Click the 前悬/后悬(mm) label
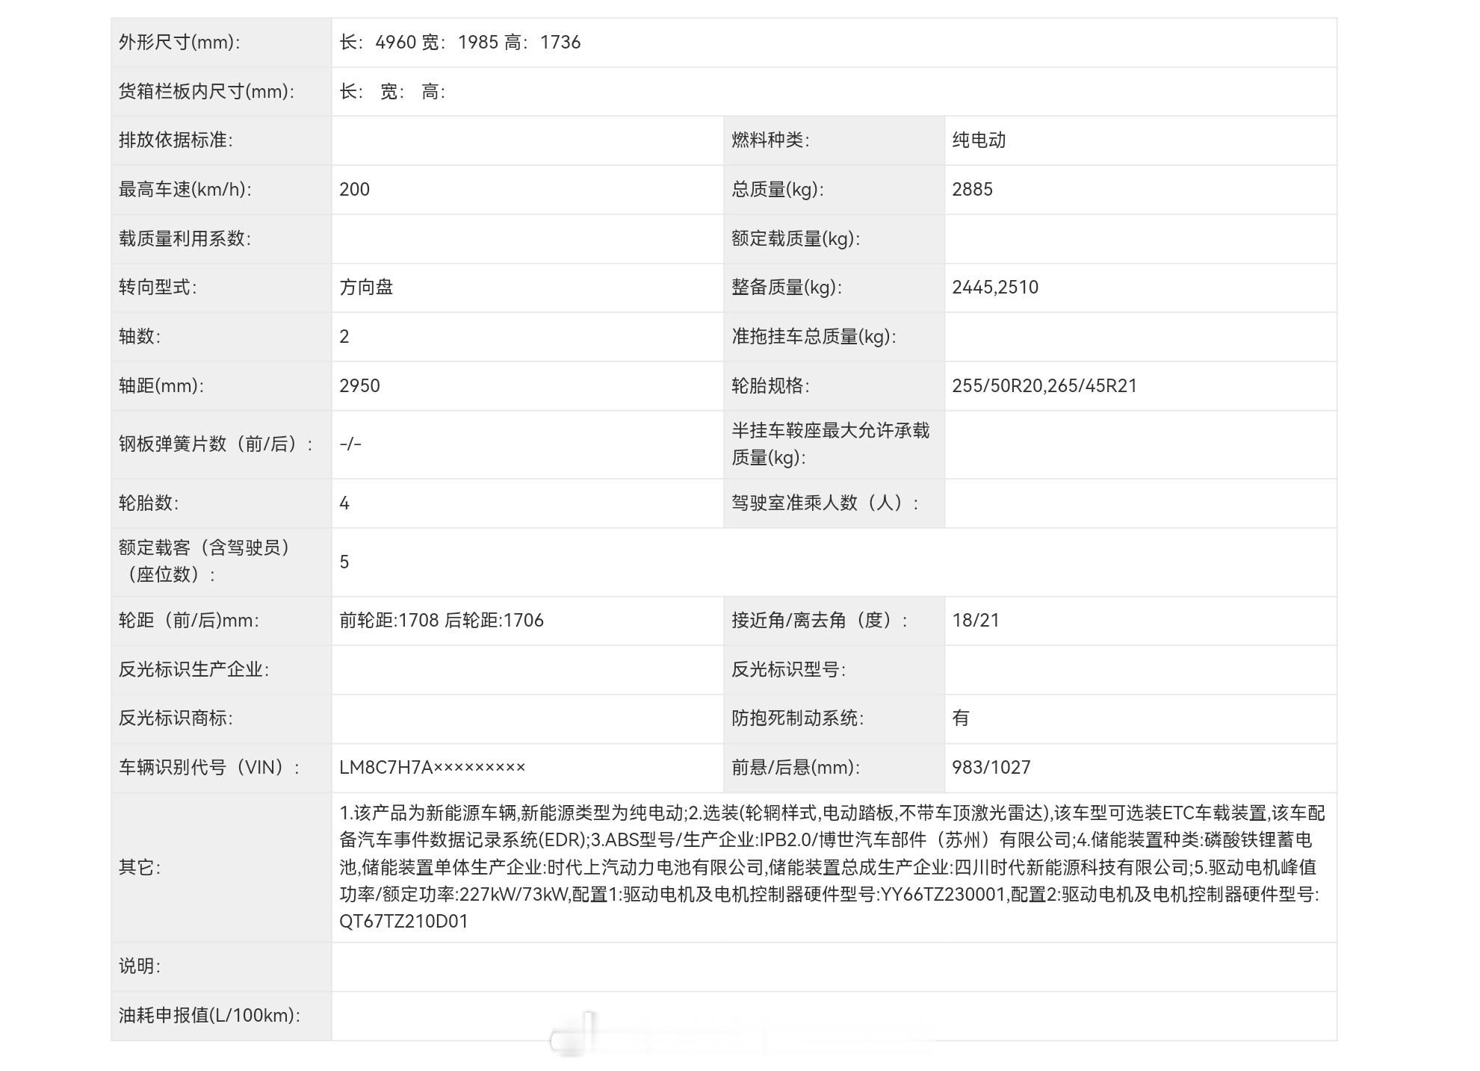Image resolution: width=1480 pixels, height=1071 pixels. coord(796,768)
